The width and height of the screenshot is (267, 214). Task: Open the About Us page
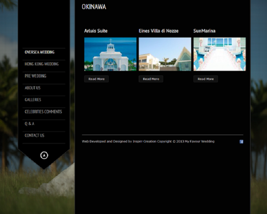point(33,88)
